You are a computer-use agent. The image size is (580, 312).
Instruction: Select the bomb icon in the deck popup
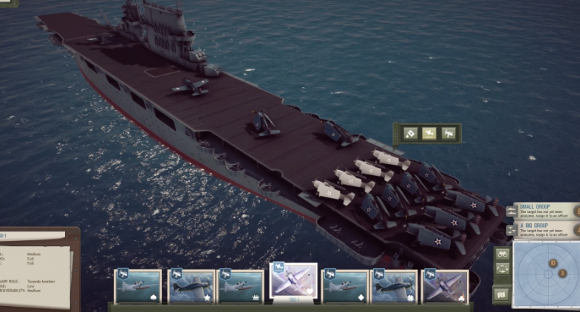point(410,133)
